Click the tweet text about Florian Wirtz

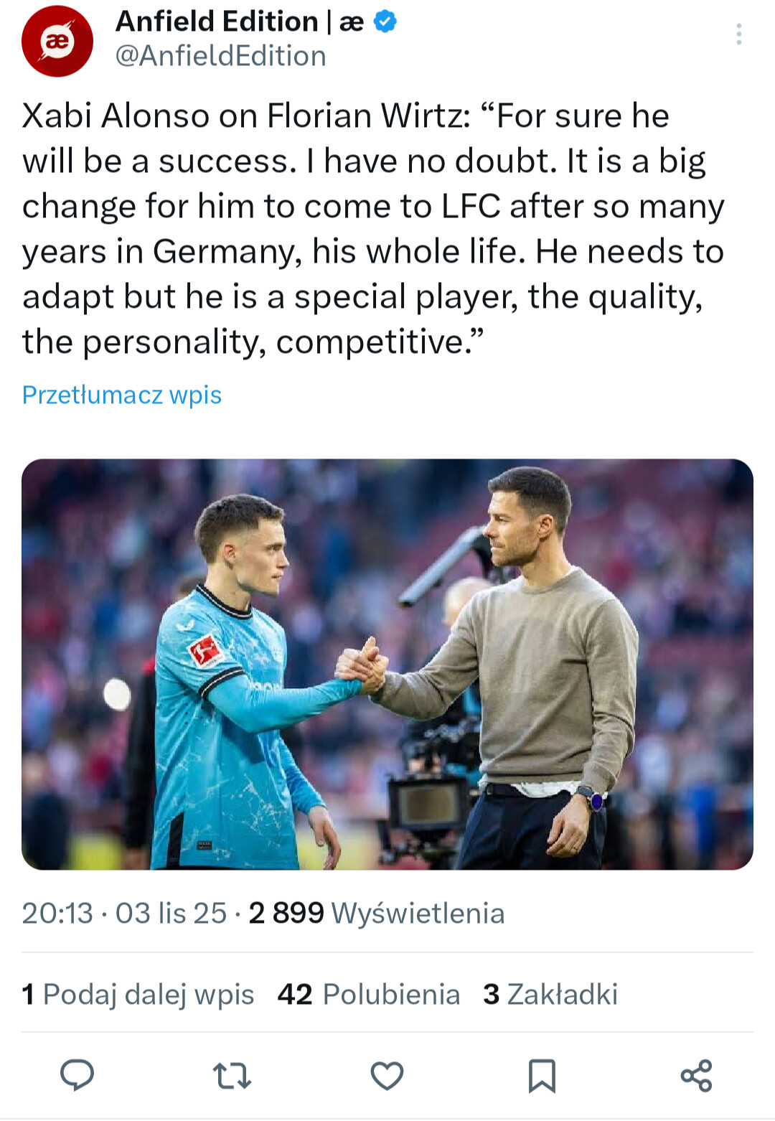click(x=373, y=228)
